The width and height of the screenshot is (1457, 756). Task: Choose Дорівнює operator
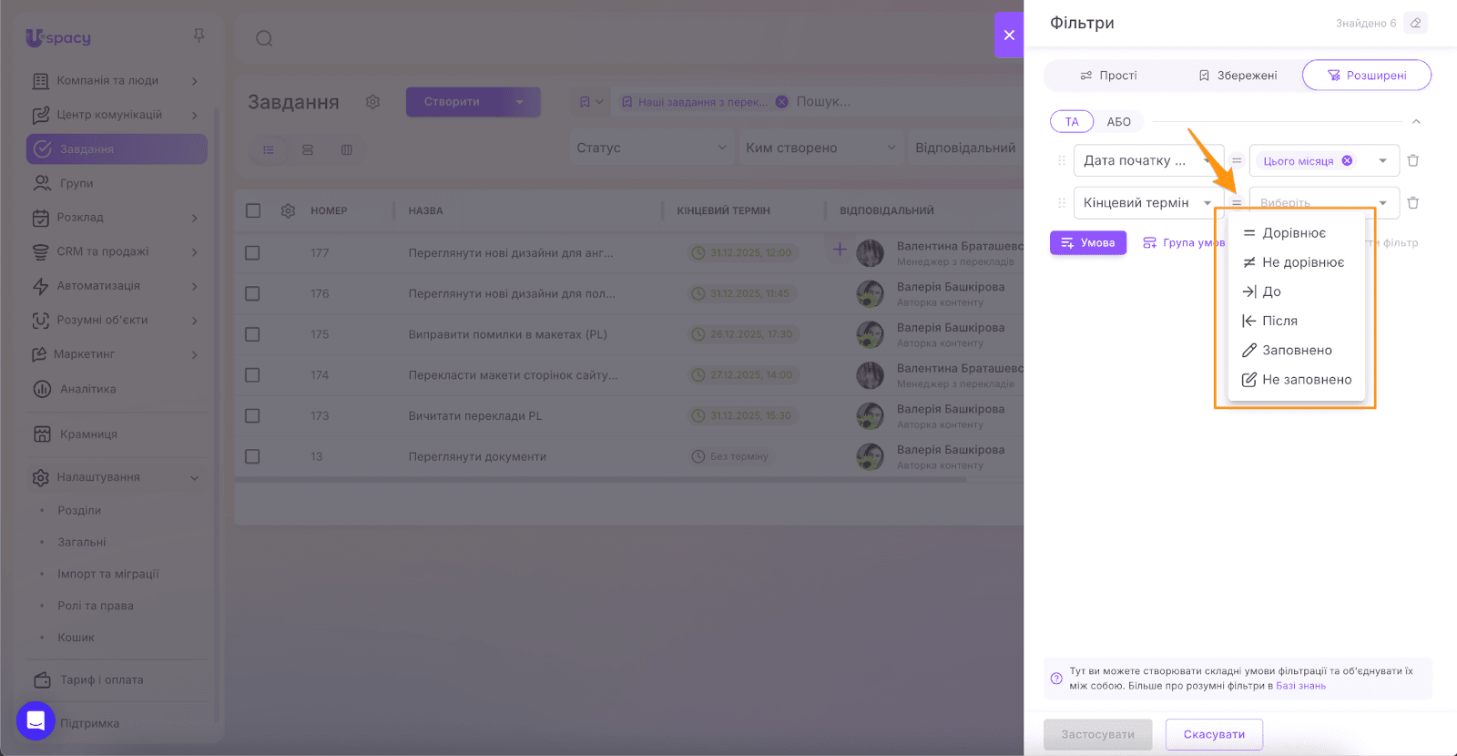(1295, 233)
